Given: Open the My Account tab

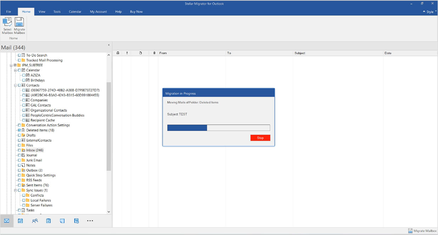Looking at the screenshot, I should (98, 12).
